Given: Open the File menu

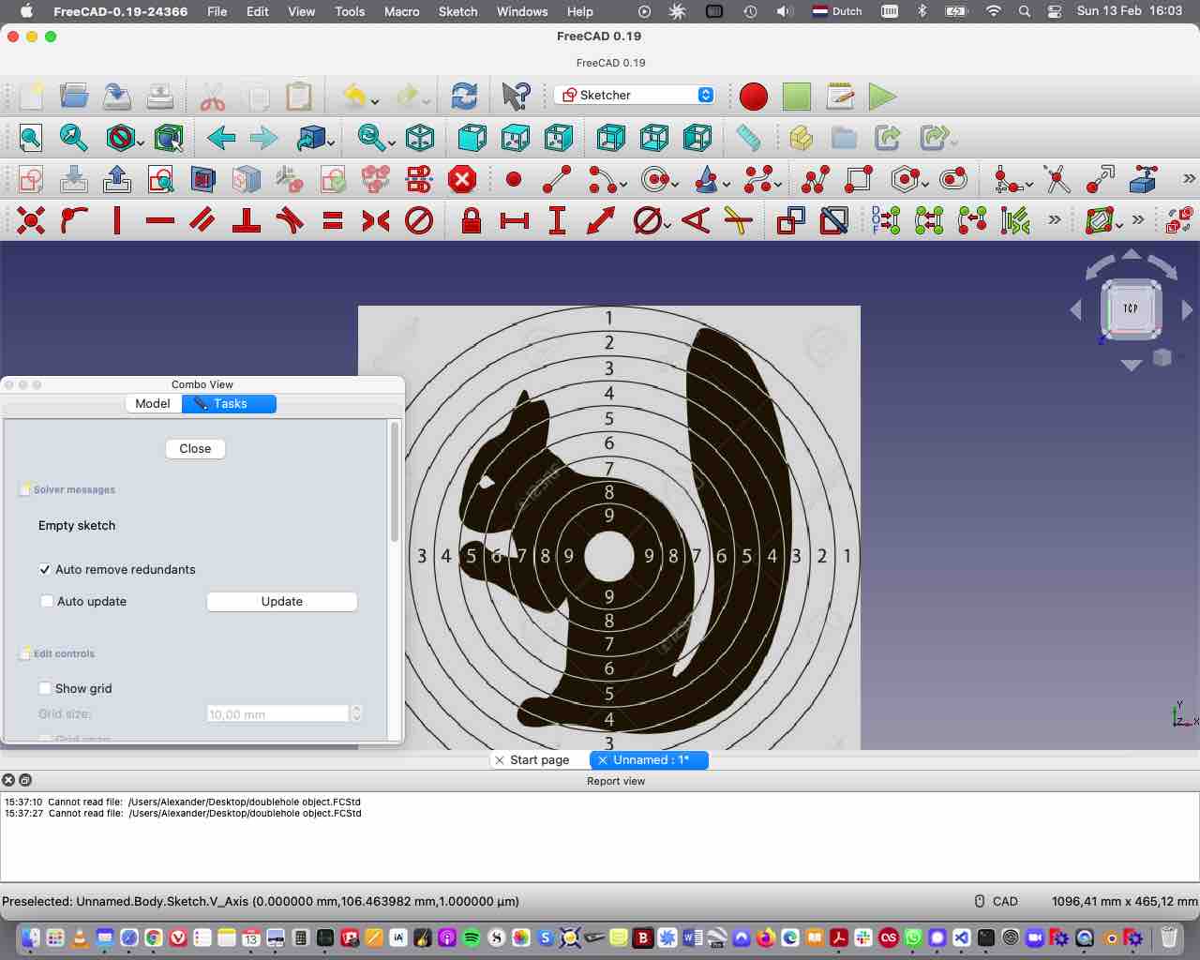Looking at the screenshot, I should (217, 11).
